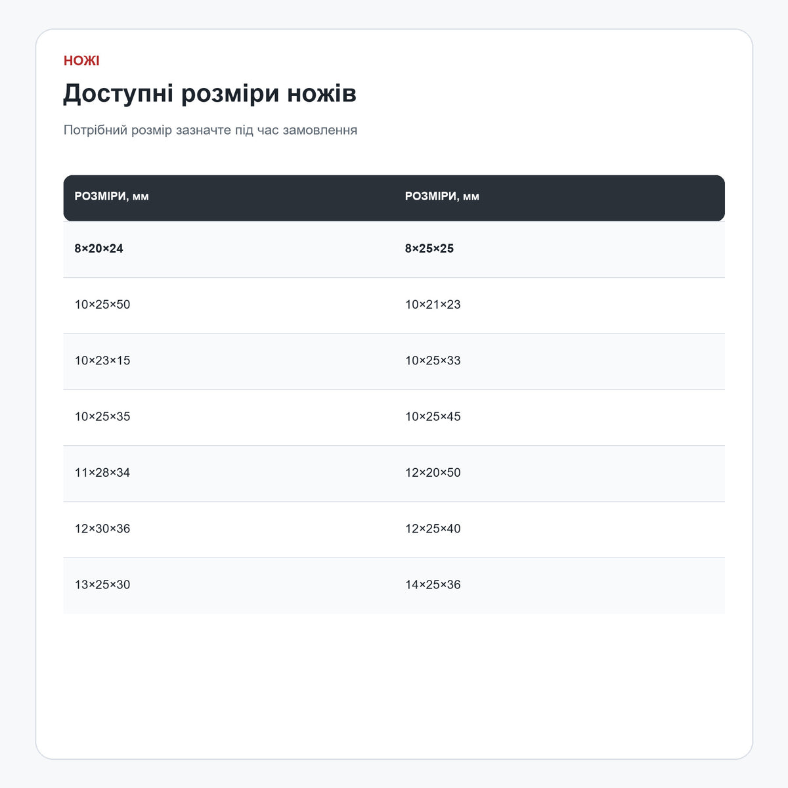Click the blank card area below the table

[x=394, y=686]
